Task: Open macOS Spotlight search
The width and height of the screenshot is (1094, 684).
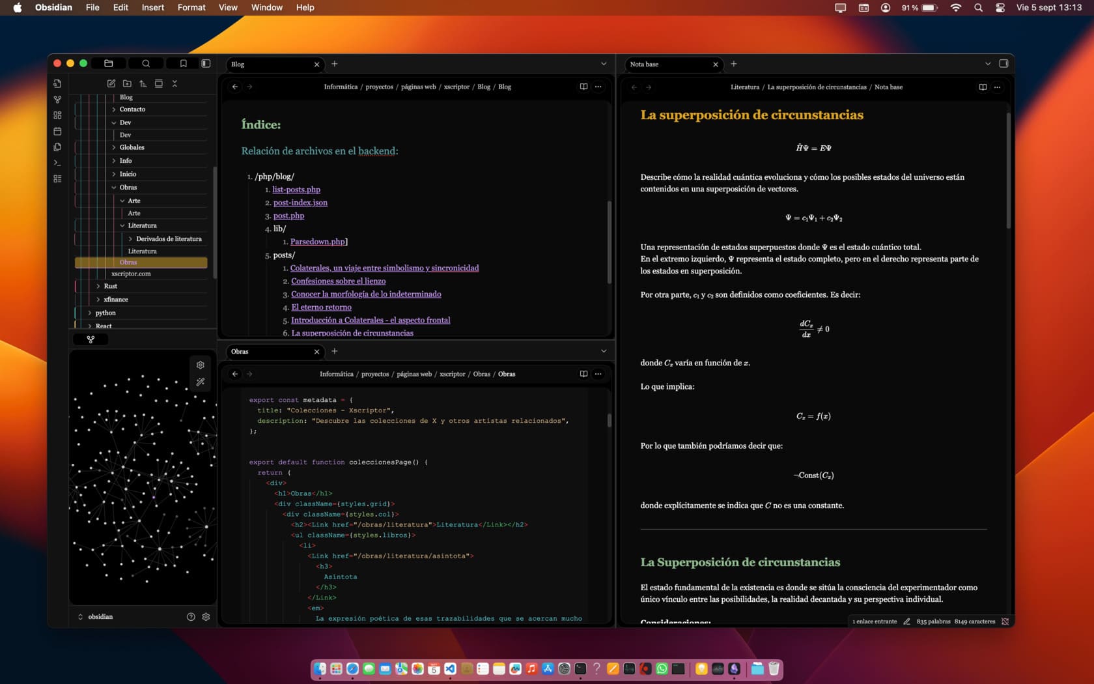Action: [x=978, y=8]
